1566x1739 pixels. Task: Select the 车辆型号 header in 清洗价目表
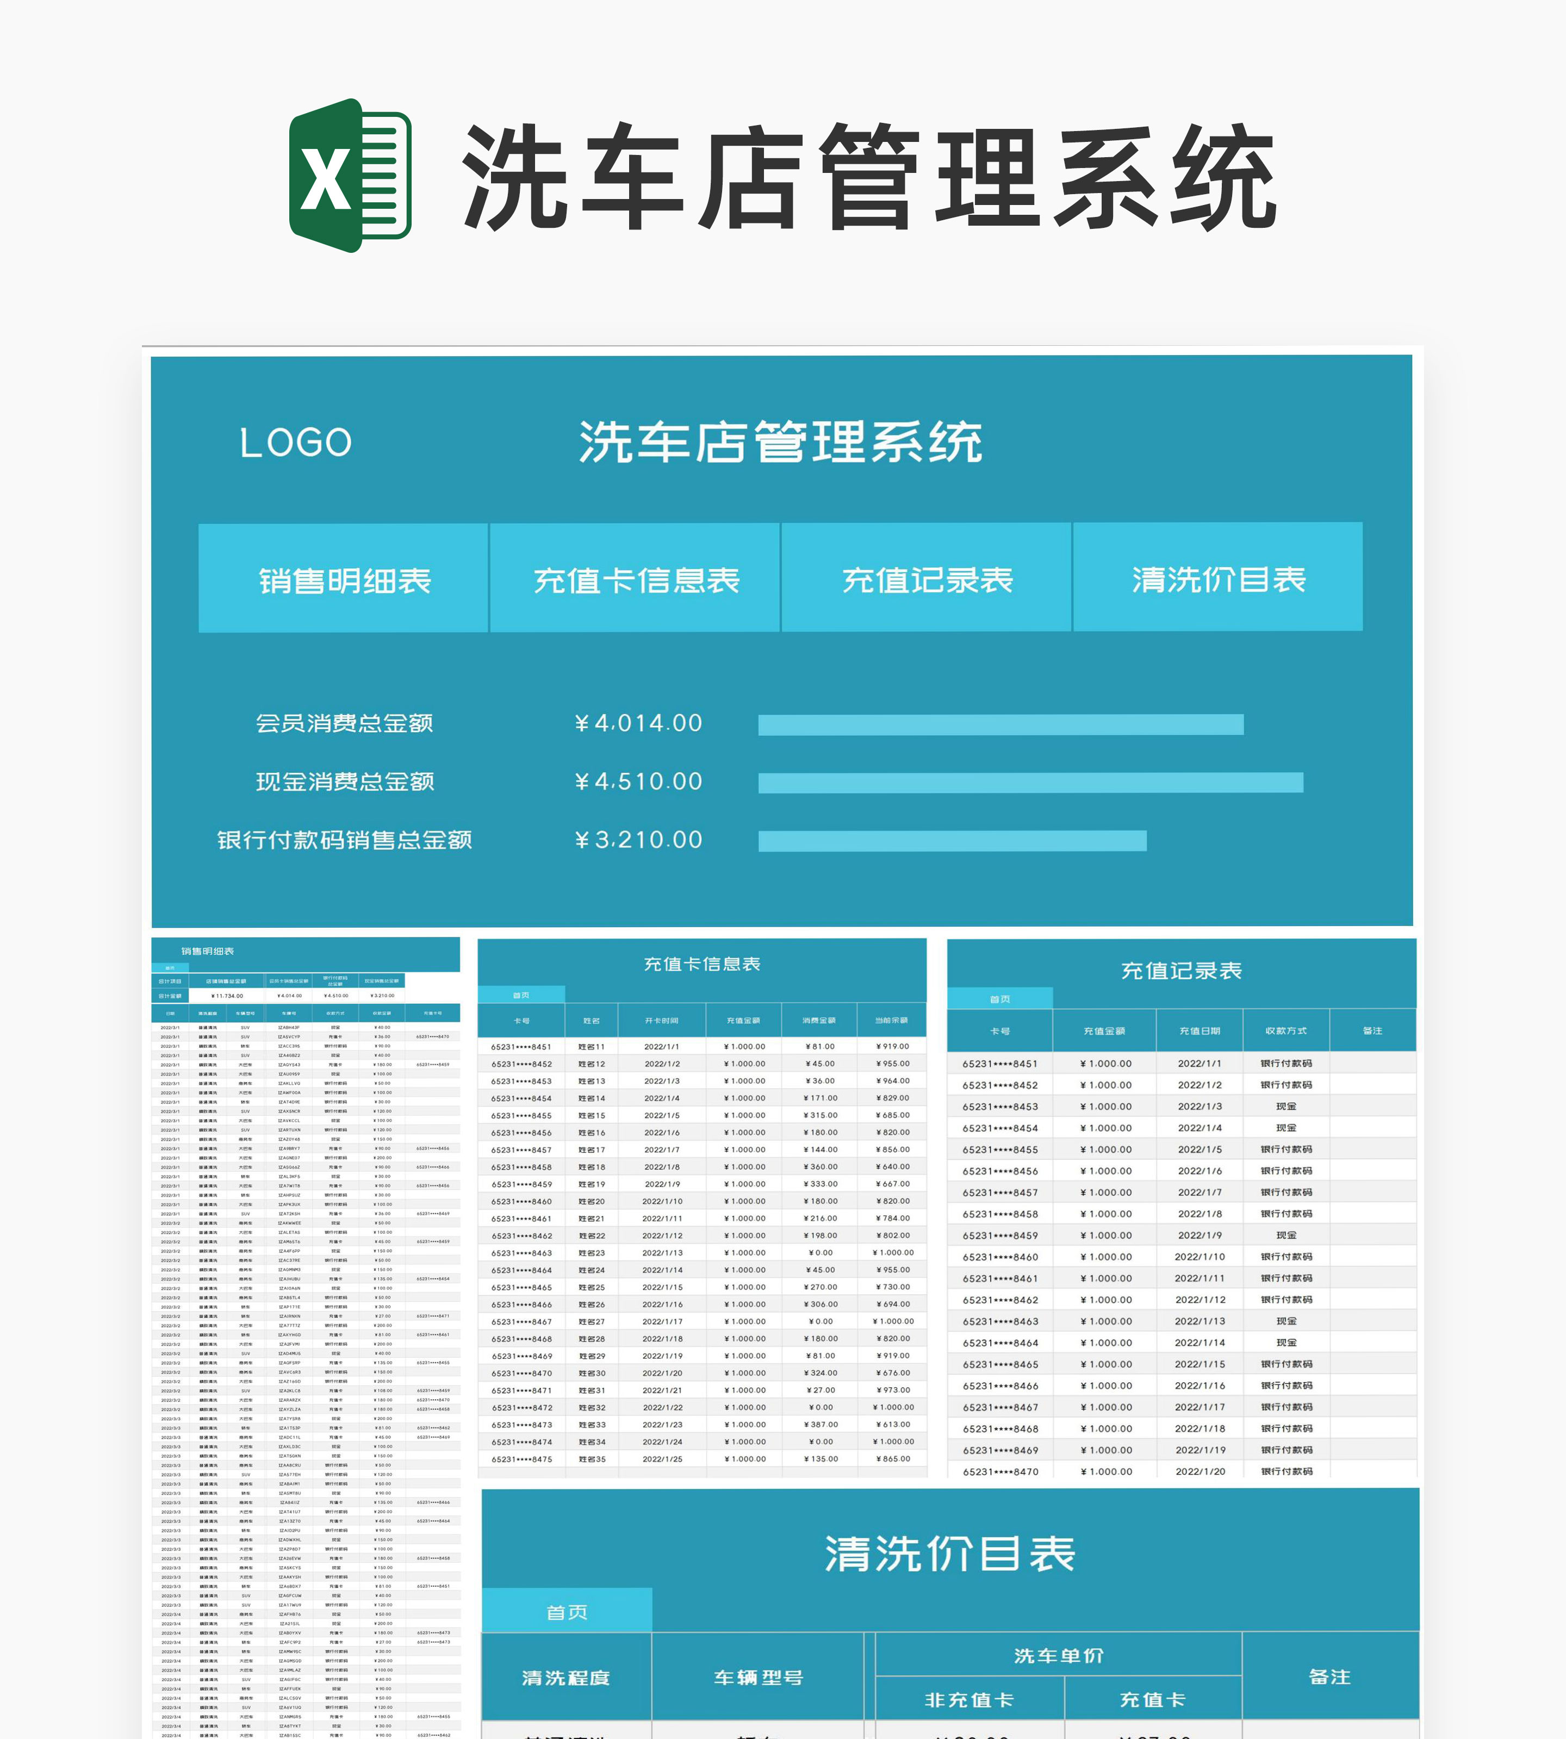[x=757, y=1677]
